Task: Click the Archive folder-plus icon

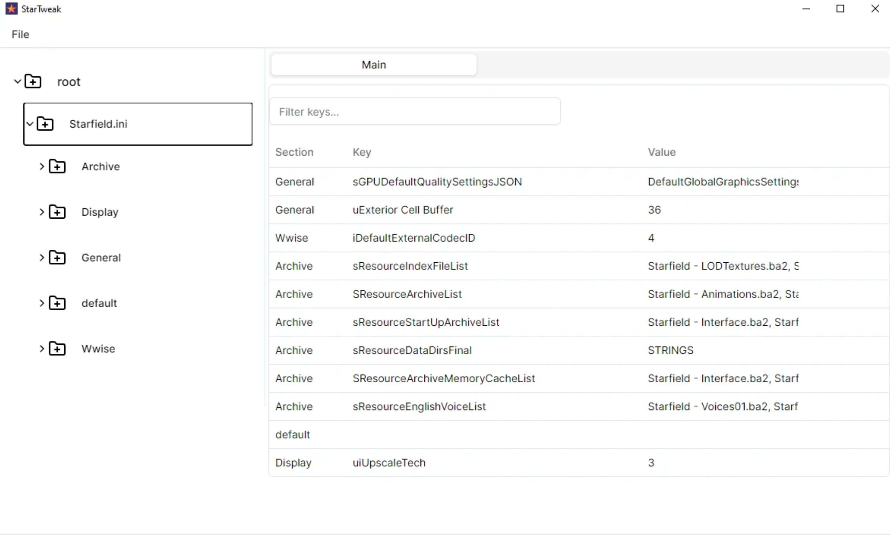Action: pyautogui.click(x=57, y=167)
